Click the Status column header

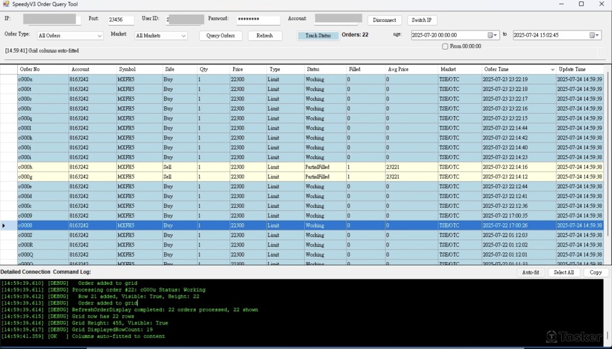tap(324, 70)
